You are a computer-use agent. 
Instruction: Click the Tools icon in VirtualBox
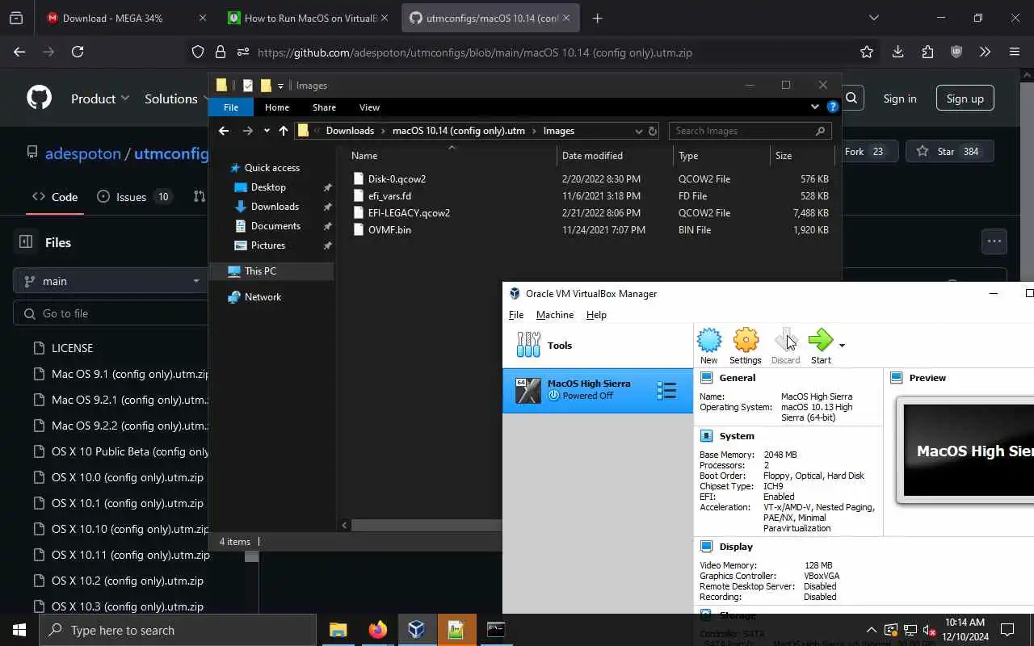[528, 345]
